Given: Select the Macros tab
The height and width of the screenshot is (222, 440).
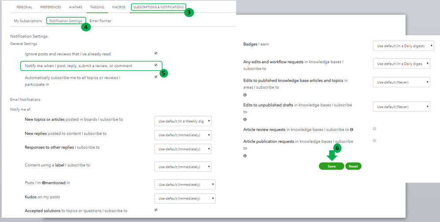Looking at the screenshot, I should point(118,7).
